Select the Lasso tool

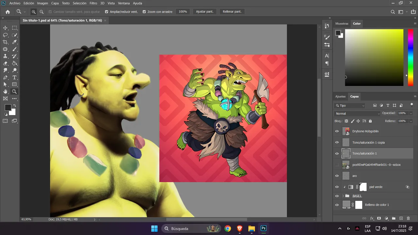pyautogui.click(x=5, y=35)
